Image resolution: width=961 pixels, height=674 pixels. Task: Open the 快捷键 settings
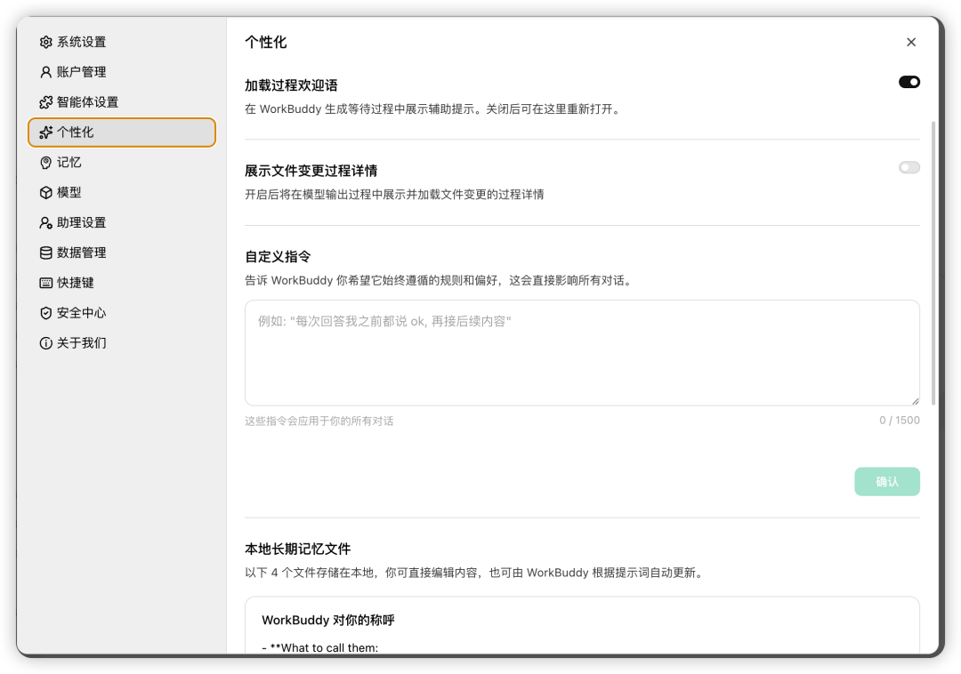(x=122, y=283)
